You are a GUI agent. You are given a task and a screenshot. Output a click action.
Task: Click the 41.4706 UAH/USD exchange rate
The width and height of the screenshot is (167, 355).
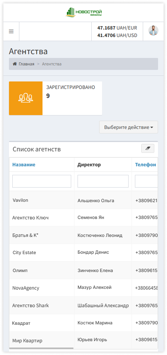[117, 35]
